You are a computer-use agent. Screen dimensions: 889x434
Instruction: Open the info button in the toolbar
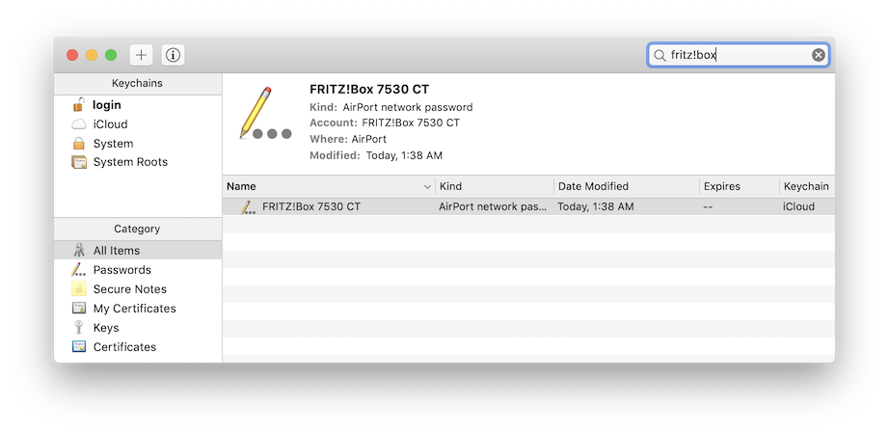coord(173,55)
